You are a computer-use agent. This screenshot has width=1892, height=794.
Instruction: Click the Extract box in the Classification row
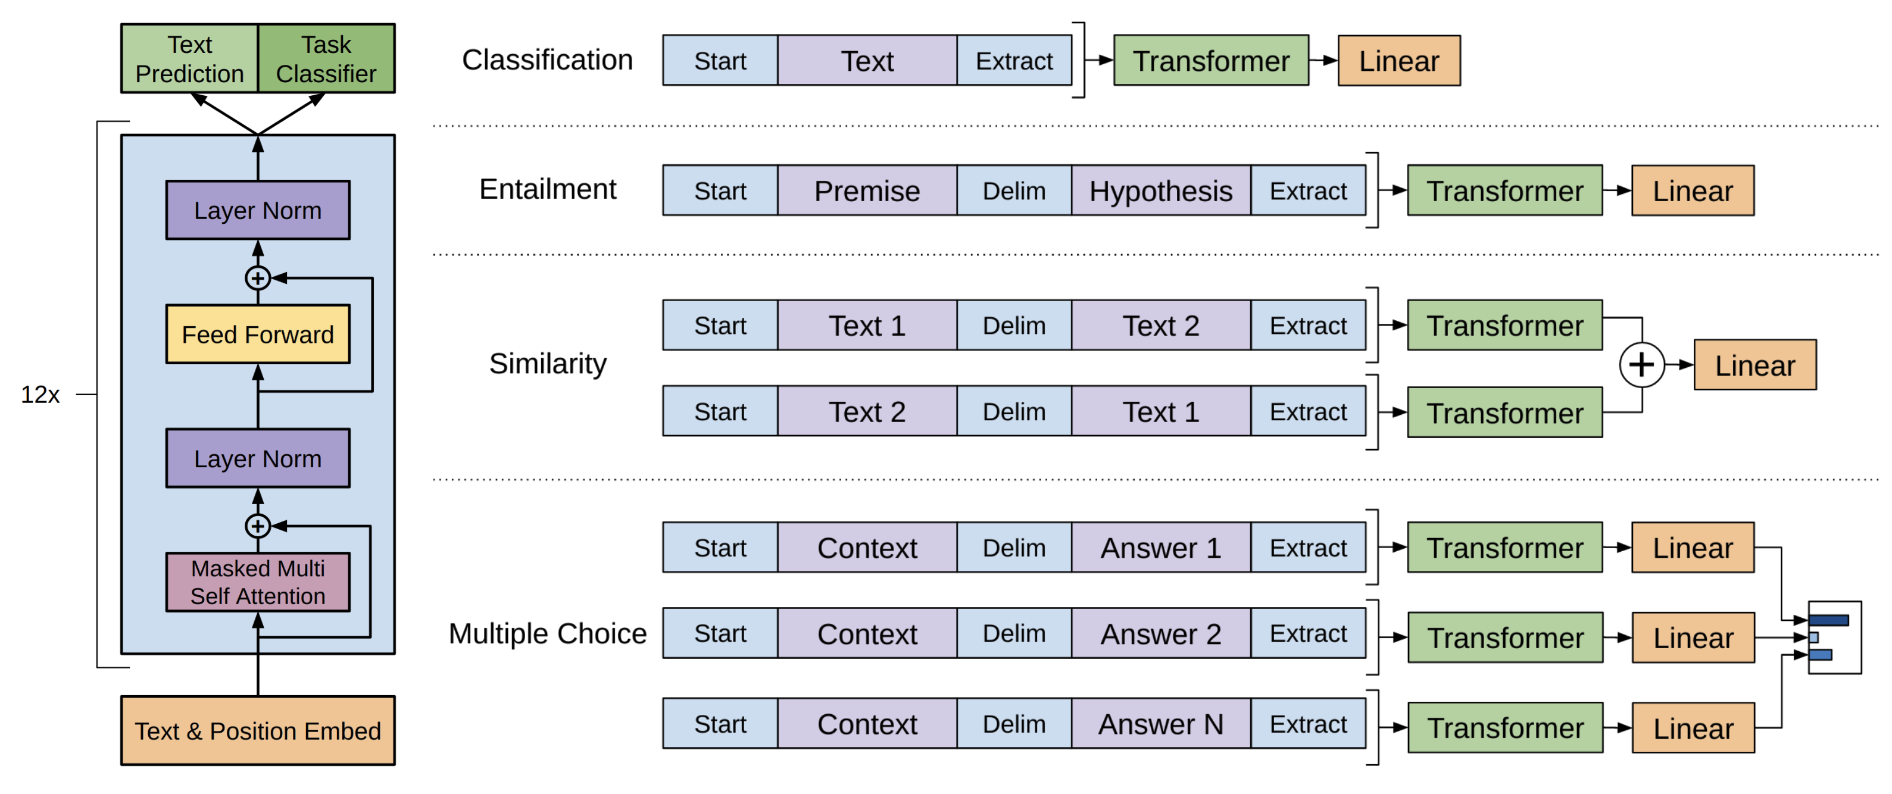click(x=1014, y=60)
